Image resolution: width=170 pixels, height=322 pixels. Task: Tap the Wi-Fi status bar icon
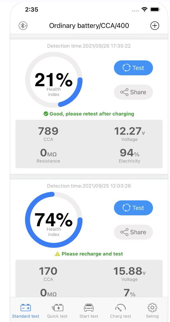click(x=145, y=9)
